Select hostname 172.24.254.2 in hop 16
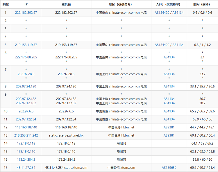This screenshot has width=218, height=172. coord(66,160)
